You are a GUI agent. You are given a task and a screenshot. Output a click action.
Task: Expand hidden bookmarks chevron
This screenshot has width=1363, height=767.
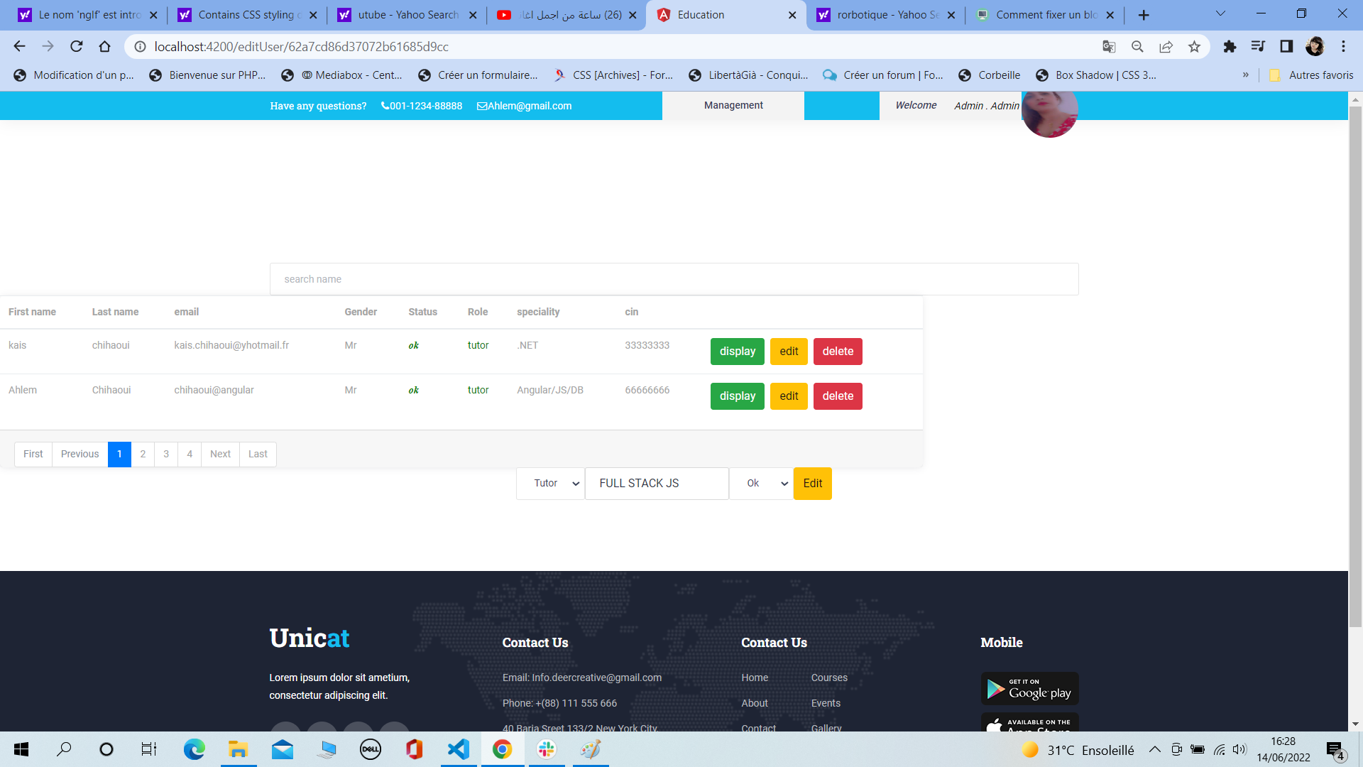[1245, 75]
